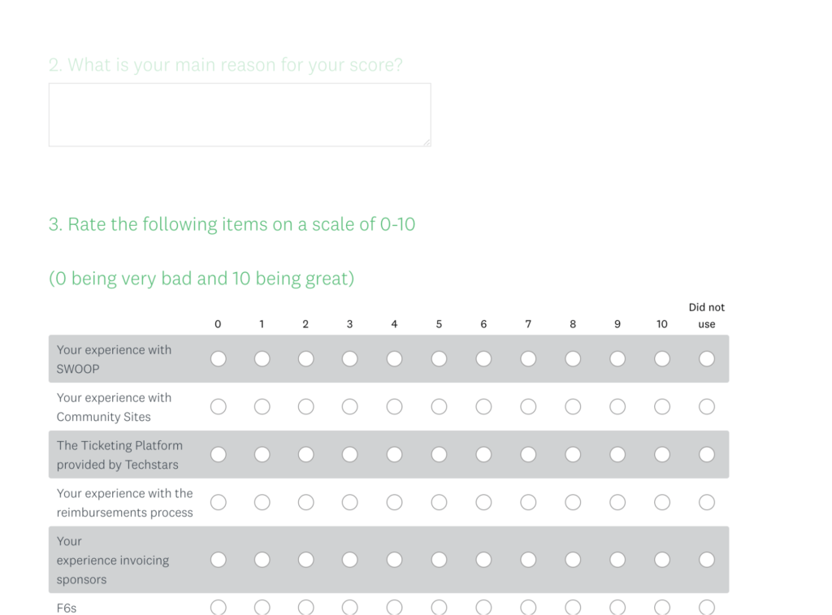Select 10 for SWOOP experience
The image size is (832, 615).
(661, 359)
